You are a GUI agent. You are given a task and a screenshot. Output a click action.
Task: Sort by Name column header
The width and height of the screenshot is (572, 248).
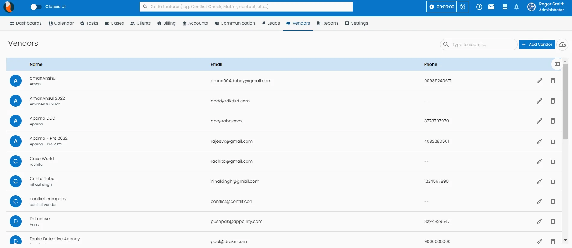click(36, 64)
